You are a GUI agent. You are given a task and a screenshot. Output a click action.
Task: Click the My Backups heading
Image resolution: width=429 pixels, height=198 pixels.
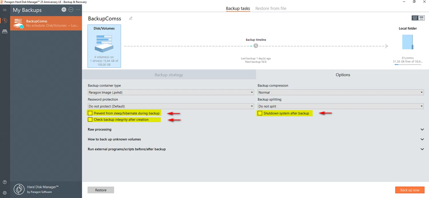(x=27, y=10)
